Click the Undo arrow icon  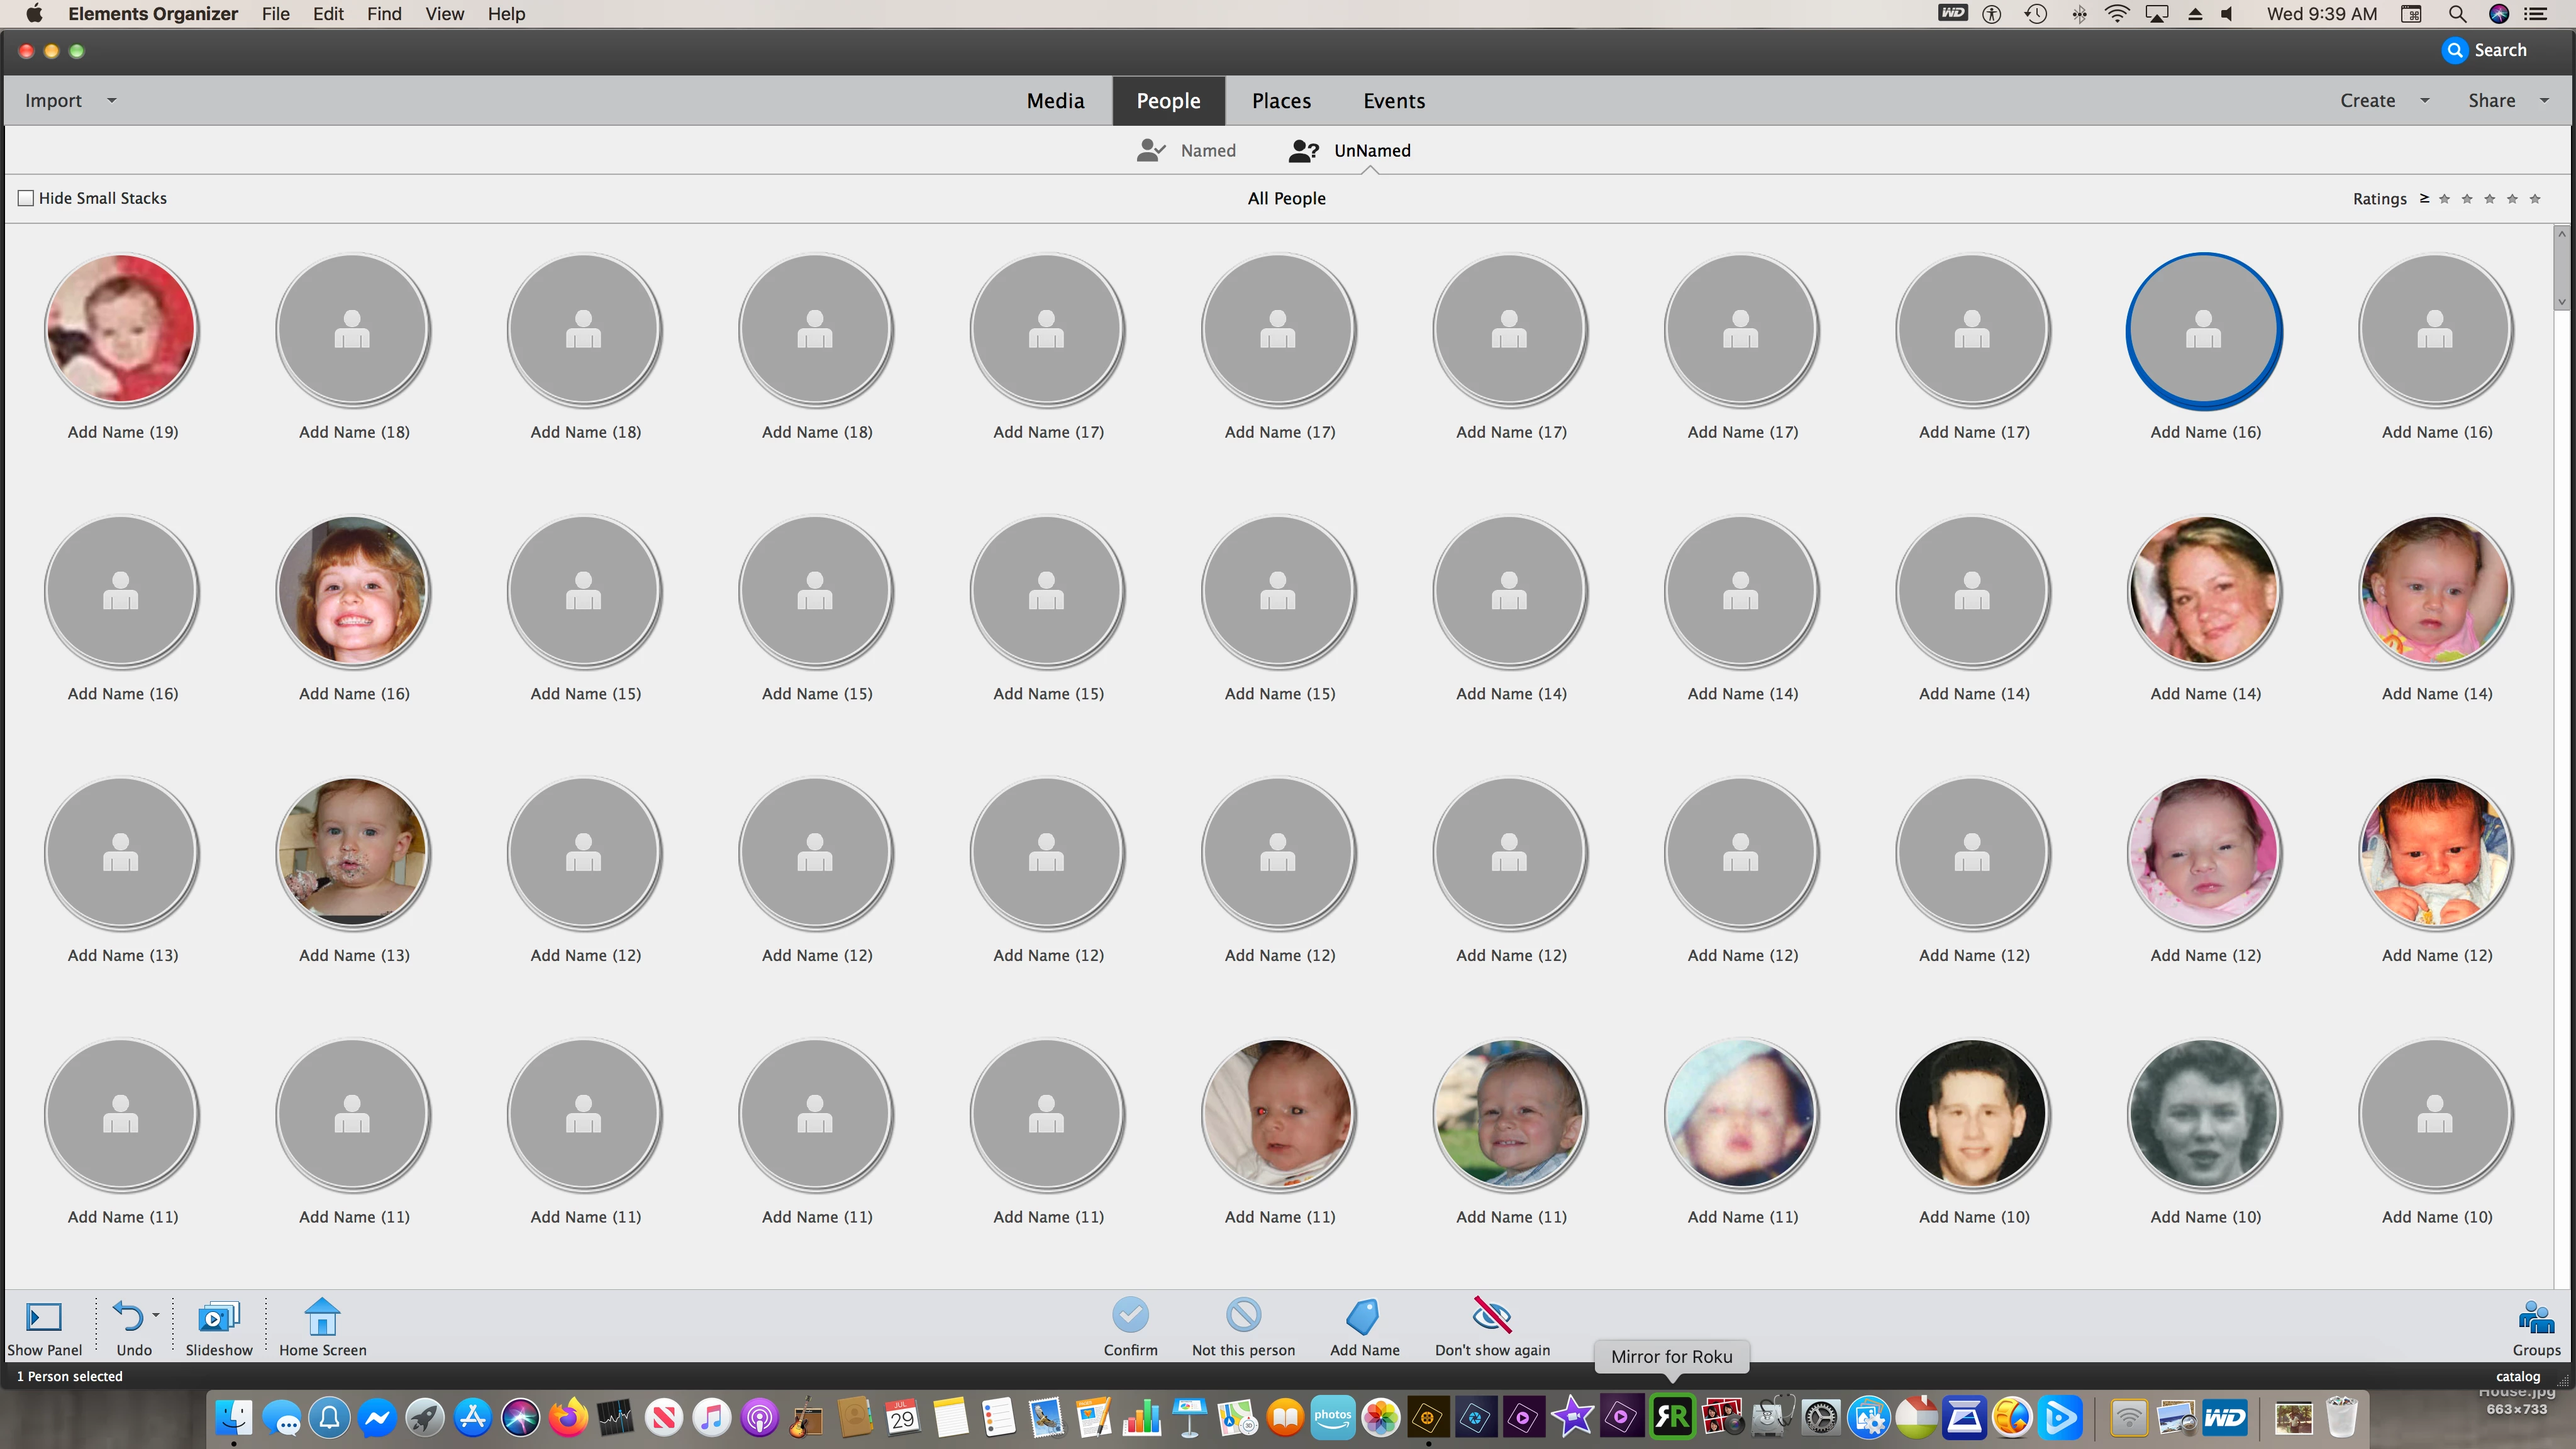pyautogui.click(x=127, y=1315)
